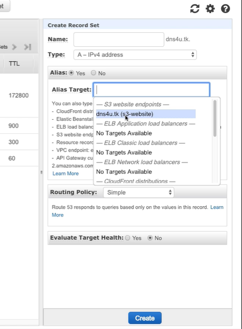
Task: Open the Type dropdown
Action: tap(135, 55)
